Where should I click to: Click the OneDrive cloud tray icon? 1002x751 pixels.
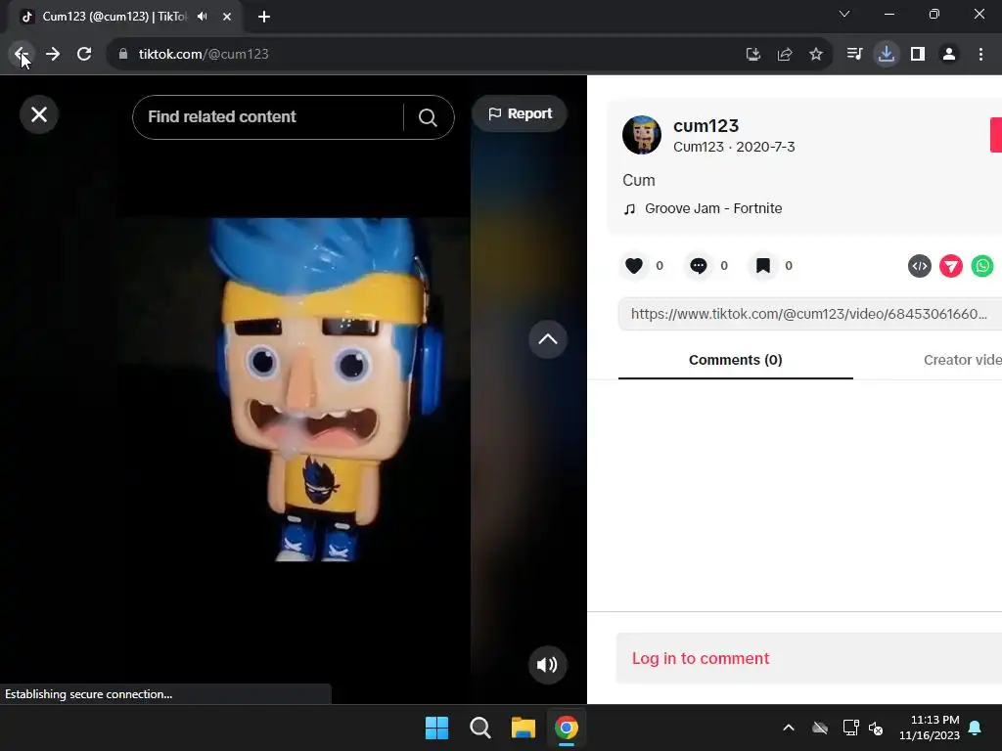[x=820, y=728]
